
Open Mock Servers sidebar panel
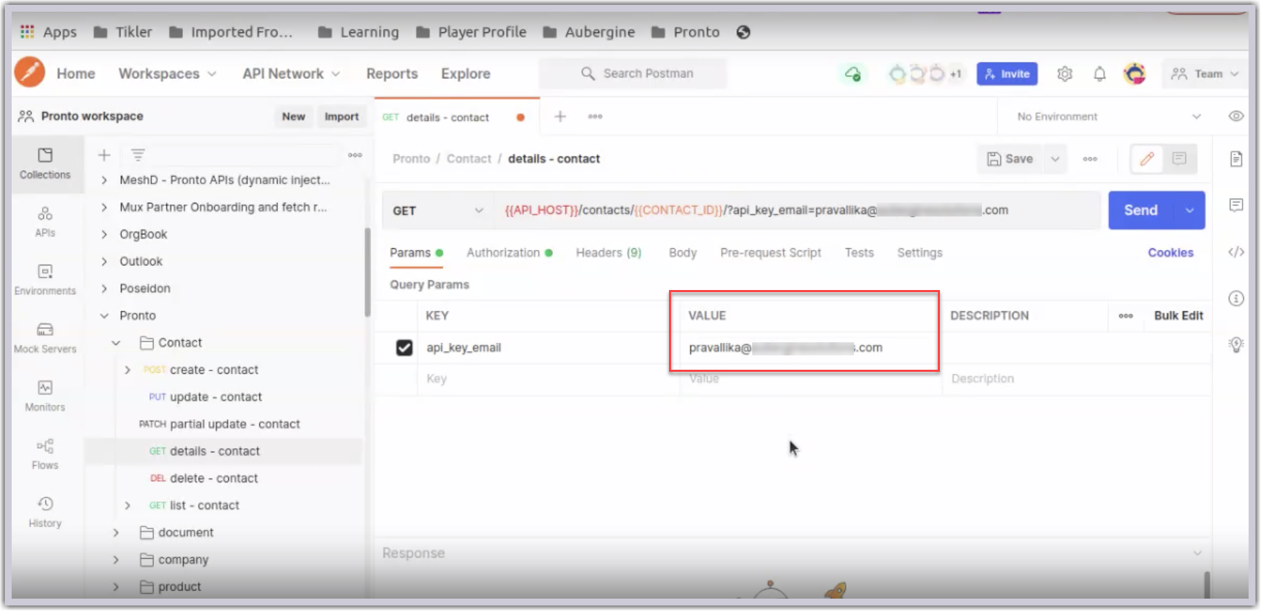pos(45,338)
